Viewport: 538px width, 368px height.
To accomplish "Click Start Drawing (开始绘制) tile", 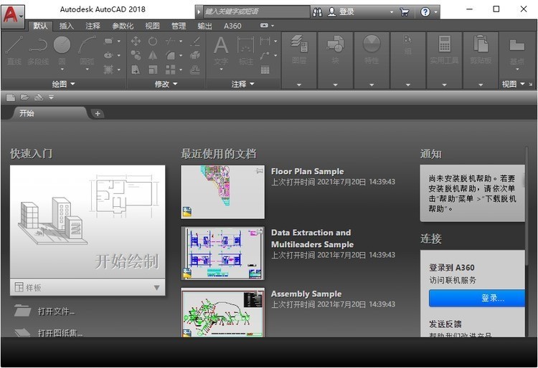I will tap(88, 221).
